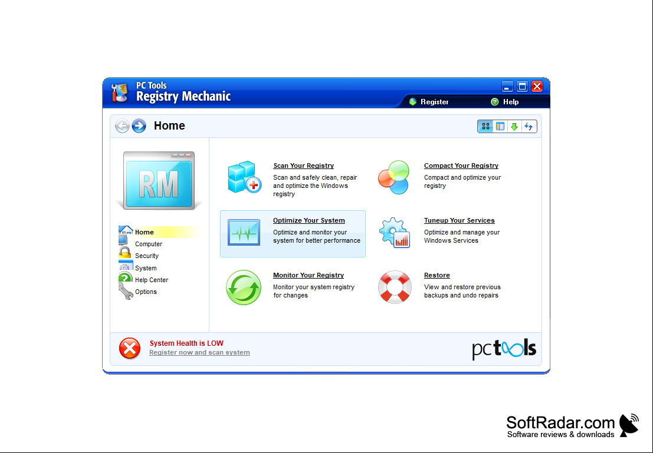Click the large RM logo image
Image resolution: width=653 pixels, height=453 pixels.
click(x=159, y=180)
